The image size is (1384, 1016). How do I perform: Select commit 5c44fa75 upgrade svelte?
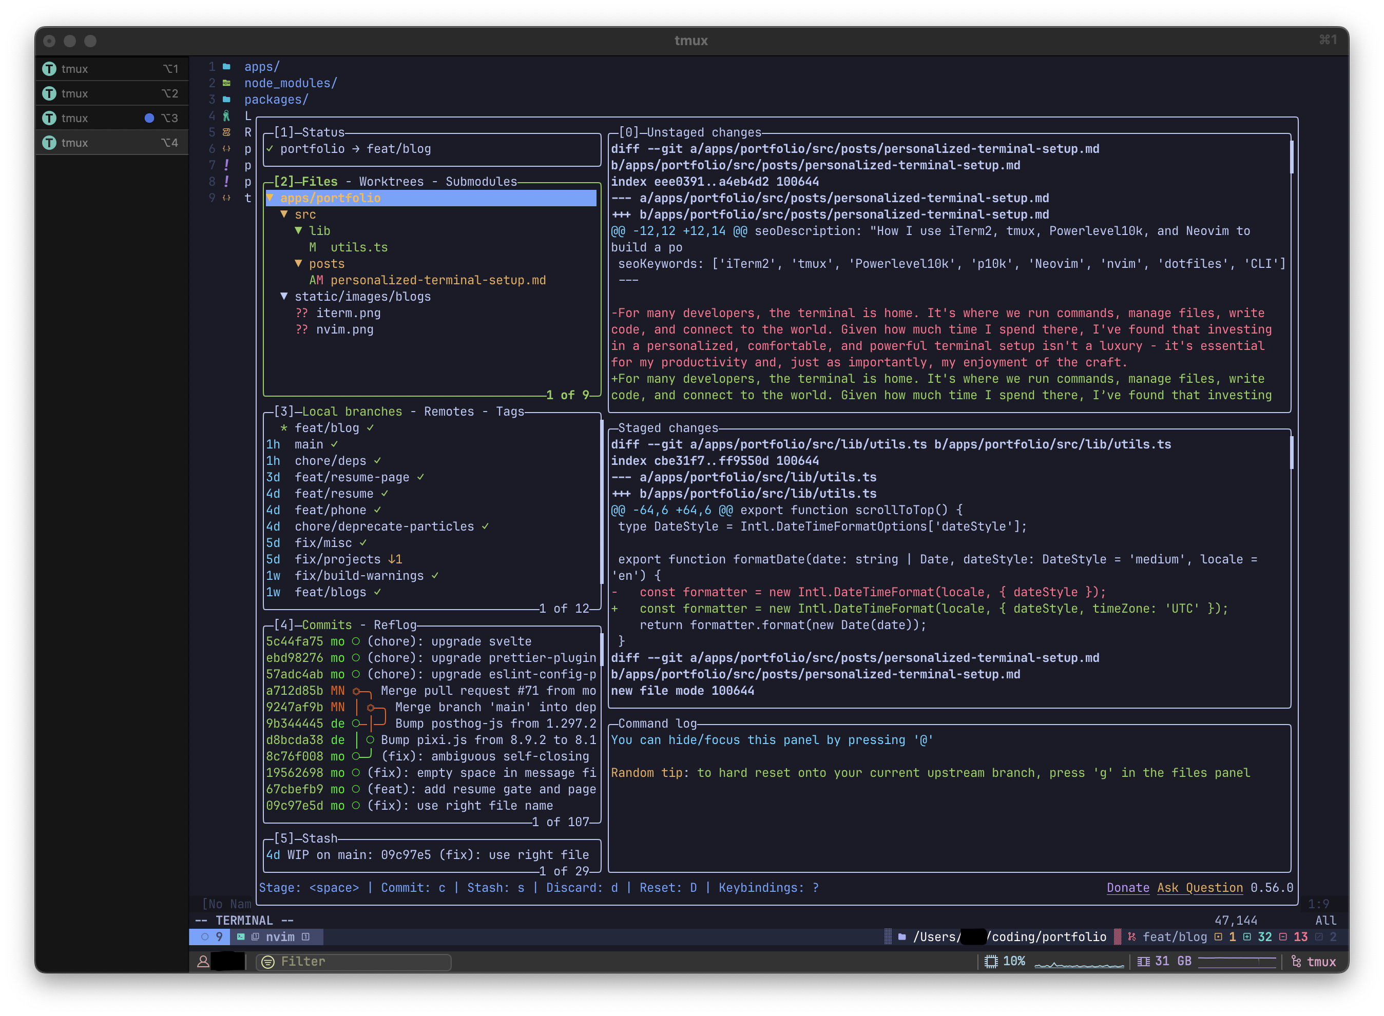click(x=432, y=641)
